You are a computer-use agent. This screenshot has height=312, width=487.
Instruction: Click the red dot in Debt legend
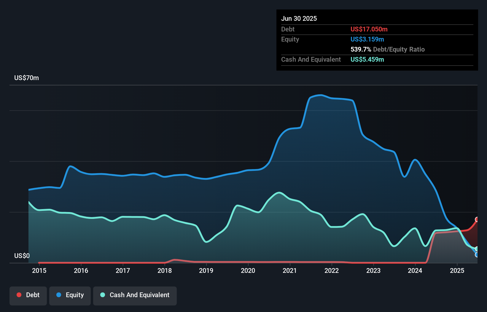click(x=19, y=295)
